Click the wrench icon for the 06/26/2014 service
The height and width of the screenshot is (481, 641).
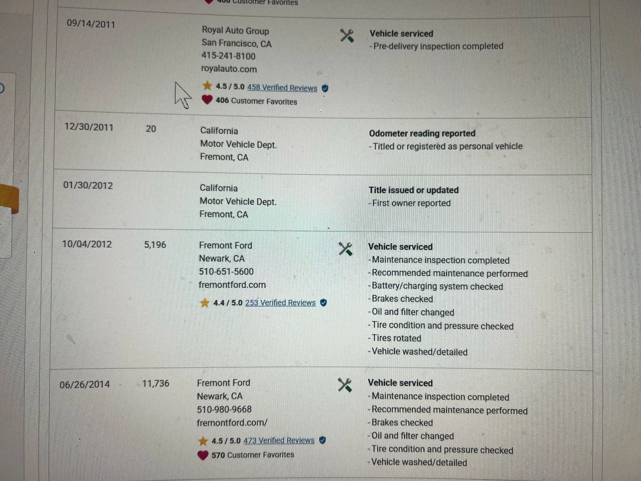(345, 385)
